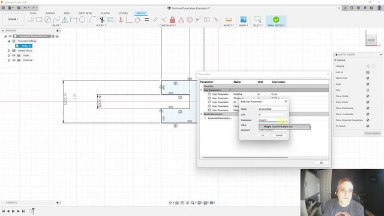Select the Line sketch tool
384x216 pixels.
30,20
